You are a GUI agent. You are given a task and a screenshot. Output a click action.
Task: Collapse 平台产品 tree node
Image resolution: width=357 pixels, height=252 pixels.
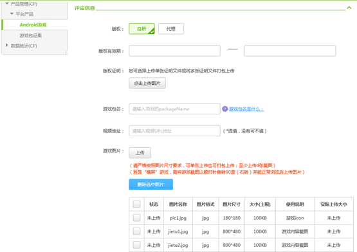click(x=12, y=14)
